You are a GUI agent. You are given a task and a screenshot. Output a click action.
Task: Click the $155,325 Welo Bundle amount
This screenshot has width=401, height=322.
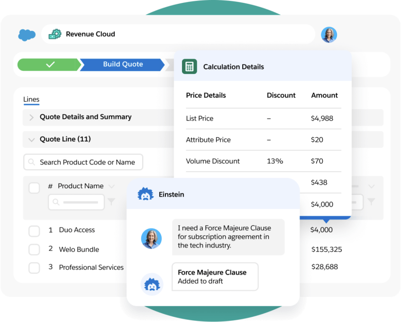point(327,249)
